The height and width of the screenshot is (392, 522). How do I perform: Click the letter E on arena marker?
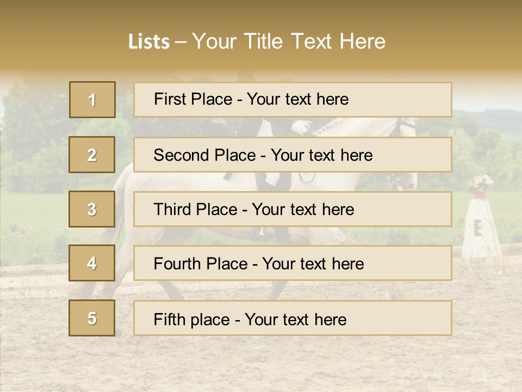click(x=478, y=229)
